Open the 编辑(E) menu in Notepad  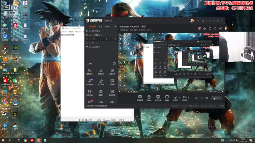(71, 31)
